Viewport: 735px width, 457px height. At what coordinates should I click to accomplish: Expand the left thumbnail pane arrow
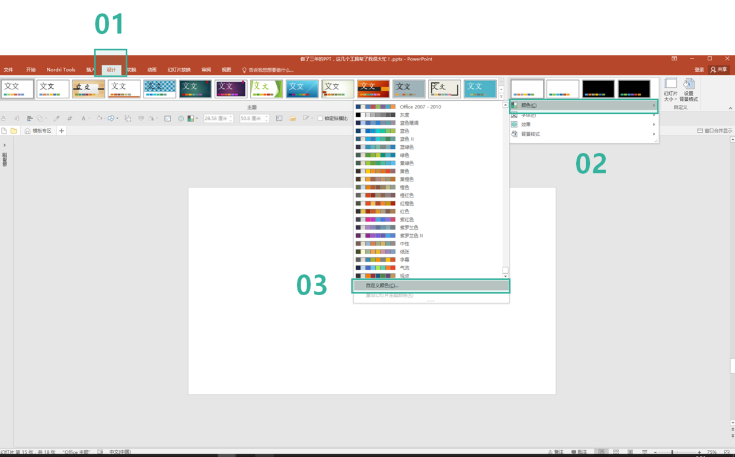5,146
